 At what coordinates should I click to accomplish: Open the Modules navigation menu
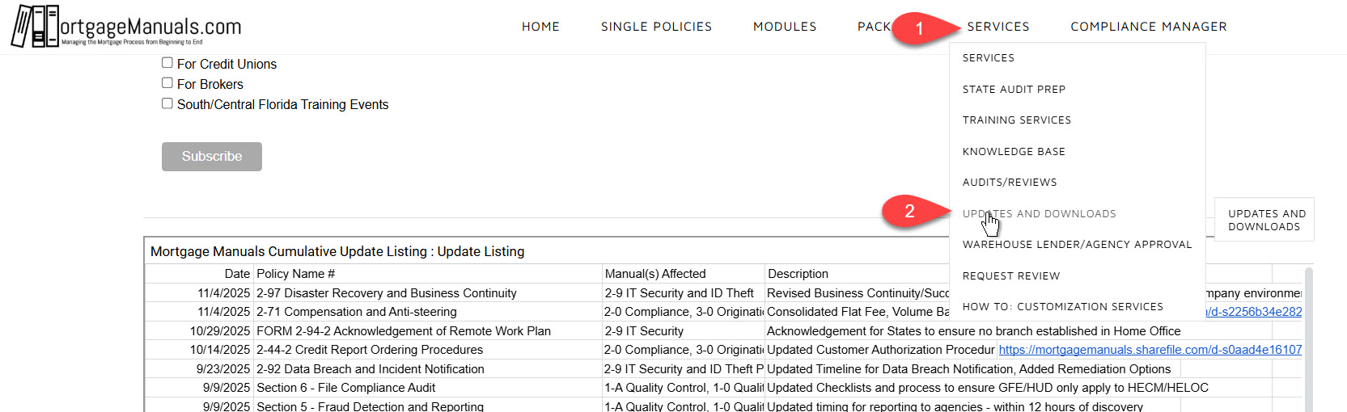[784, 27]
